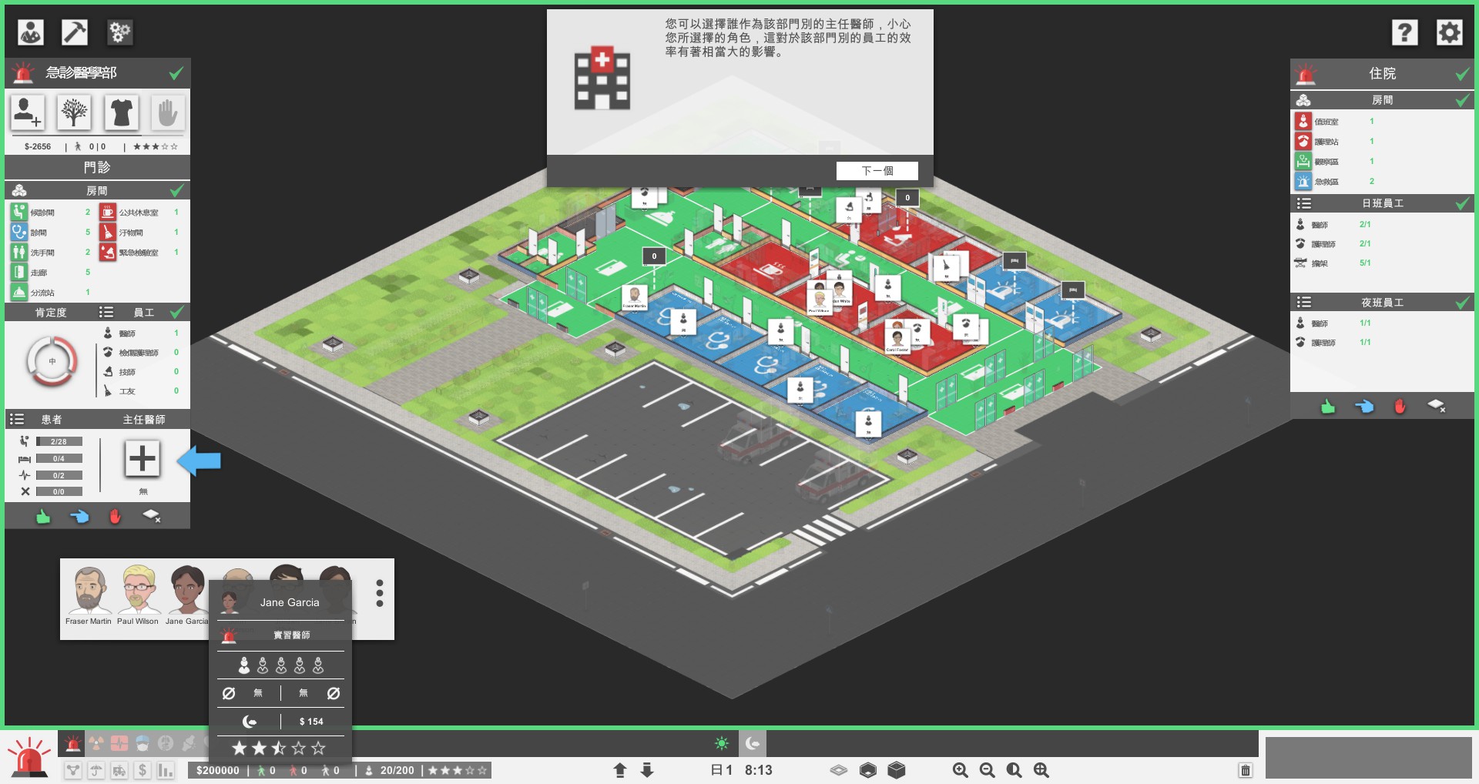Open the finance dollar icon
1479x784 pixels.
[x=143, y=770]
